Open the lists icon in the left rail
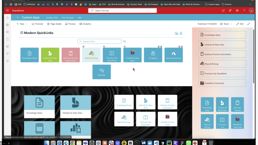 point(7,46)
